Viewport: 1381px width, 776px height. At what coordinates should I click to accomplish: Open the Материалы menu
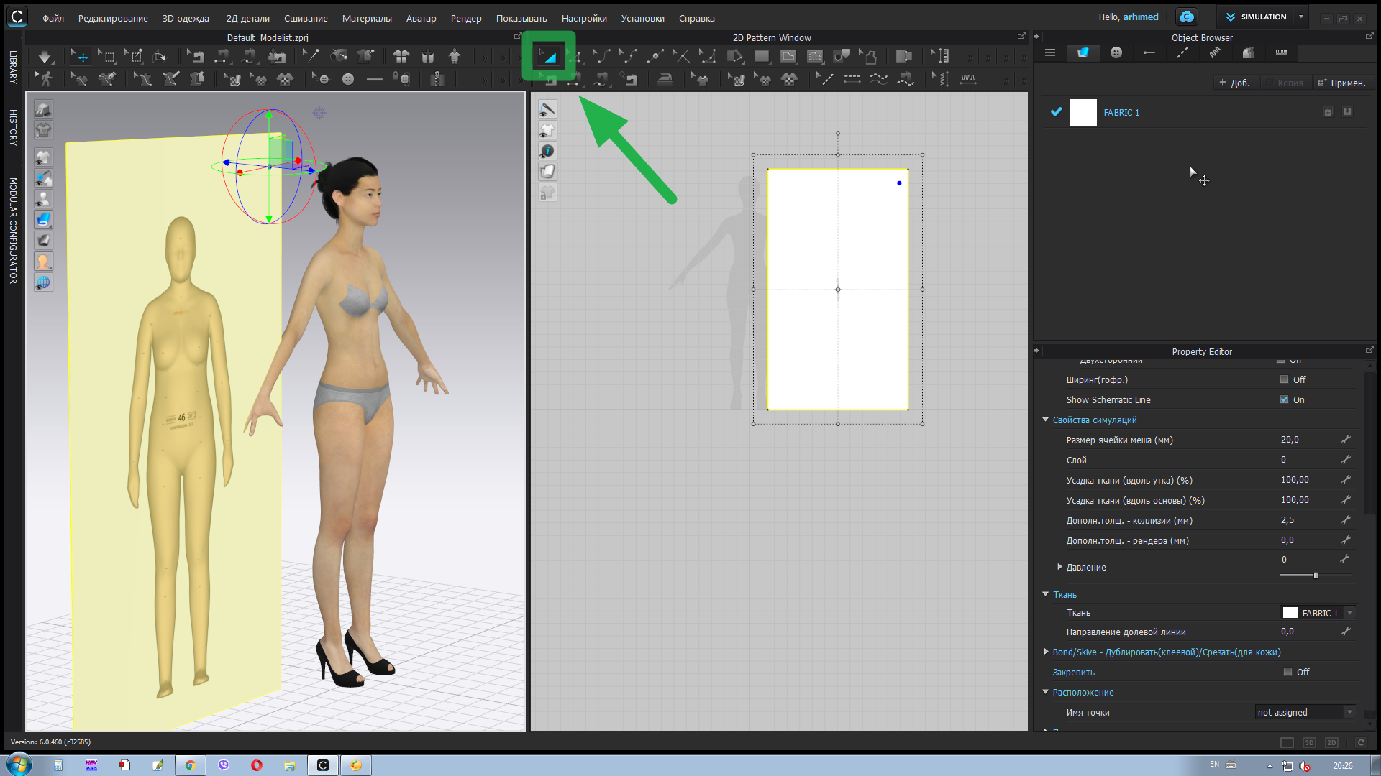tap(366, 18)
